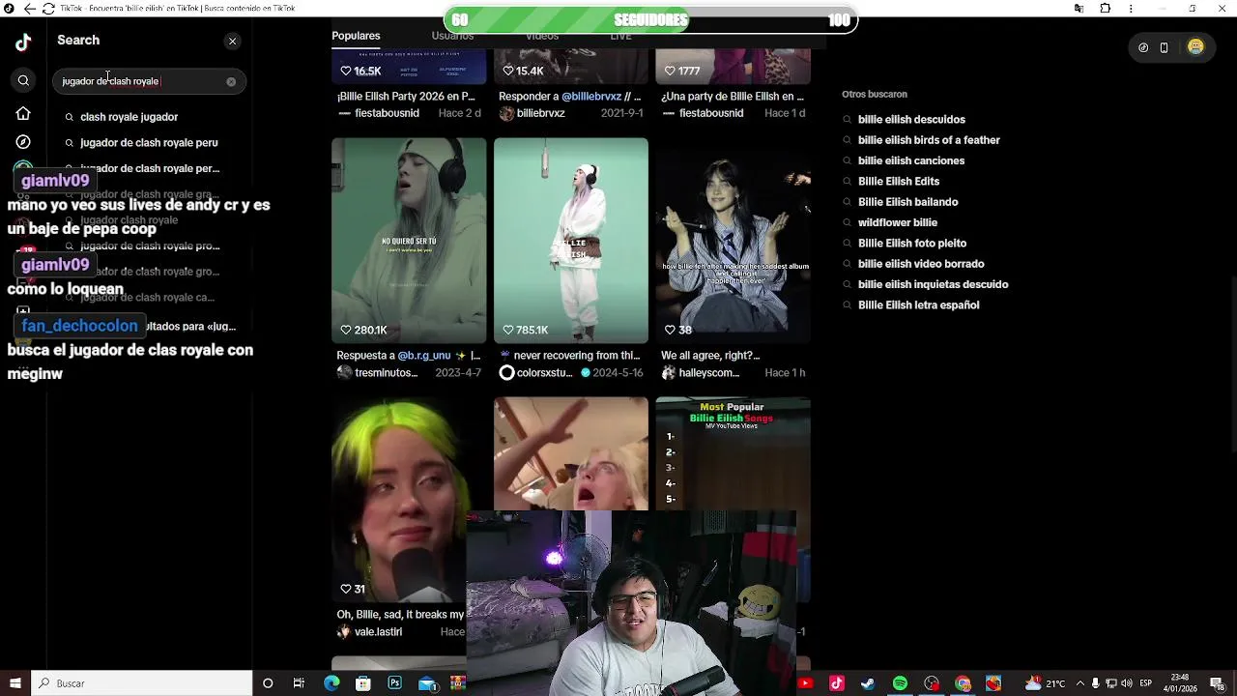This screenshot has width=1237, height=696.
Task: Click the phone app icon top right
Action: (1164, 47)
